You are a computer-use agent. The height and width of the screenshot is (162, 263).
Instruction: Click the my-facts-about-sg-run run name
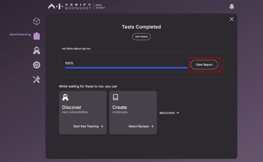click(x=76, y=48)
